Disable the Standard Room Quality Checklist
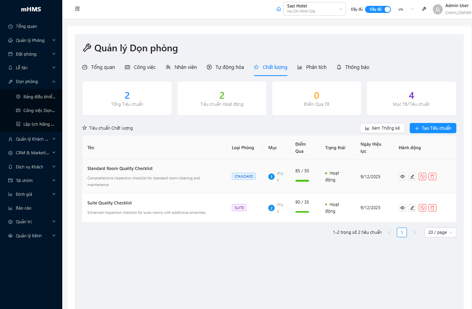Viewport: 472px width, 309px height. coord(422,177)
